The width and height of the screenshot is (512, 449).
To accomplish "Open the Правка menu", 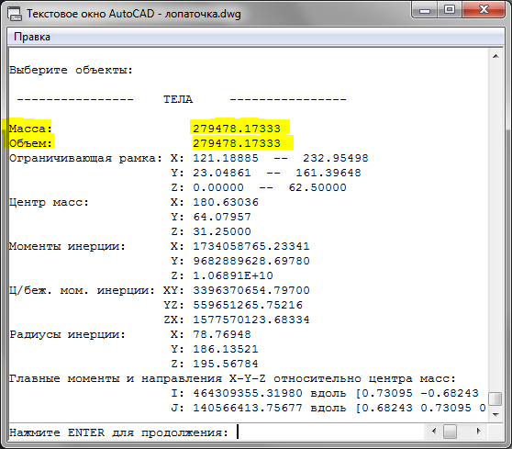I will pyautogui.click(x=32, y=37).
